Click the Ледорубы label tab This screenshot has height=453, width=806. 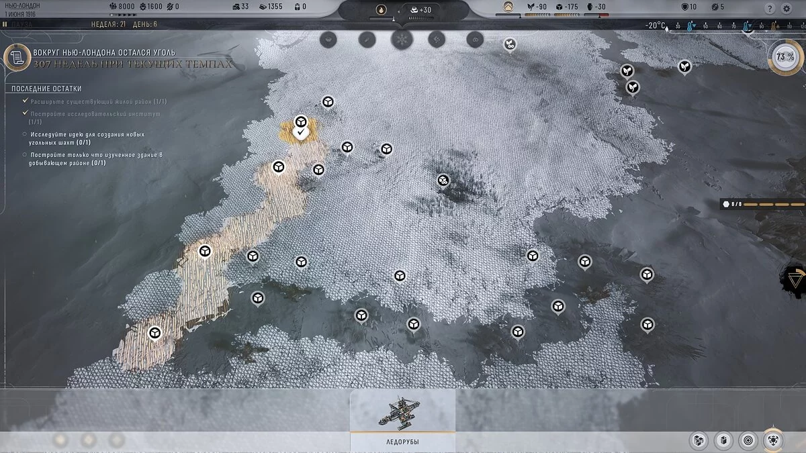[402, 442]
